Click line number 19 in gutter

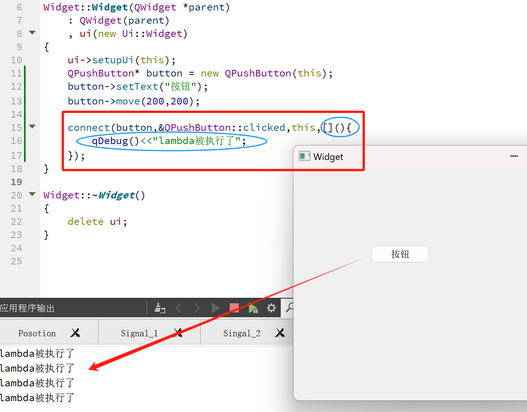click(x=16, y=182)
